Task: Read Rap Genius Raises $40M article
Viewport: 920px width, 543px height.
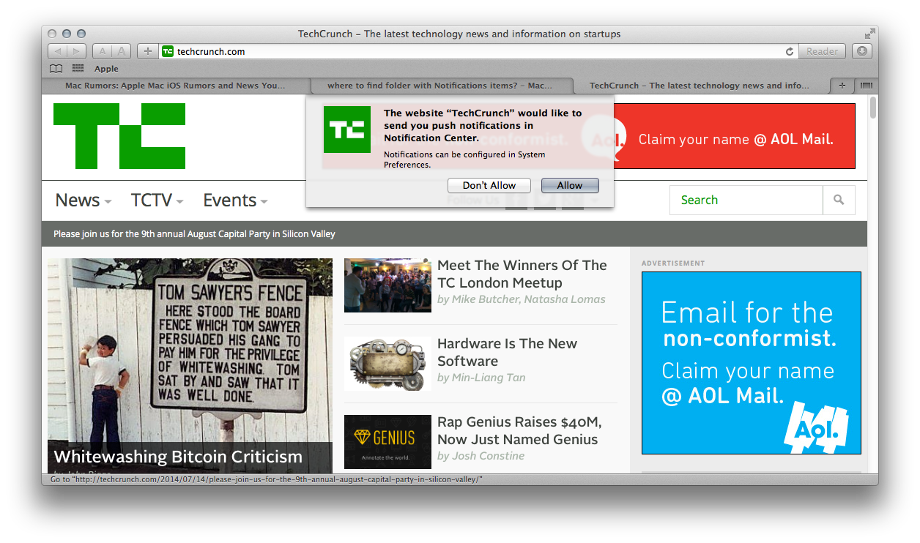Action: pyautogui.click(x=519, y=430)
